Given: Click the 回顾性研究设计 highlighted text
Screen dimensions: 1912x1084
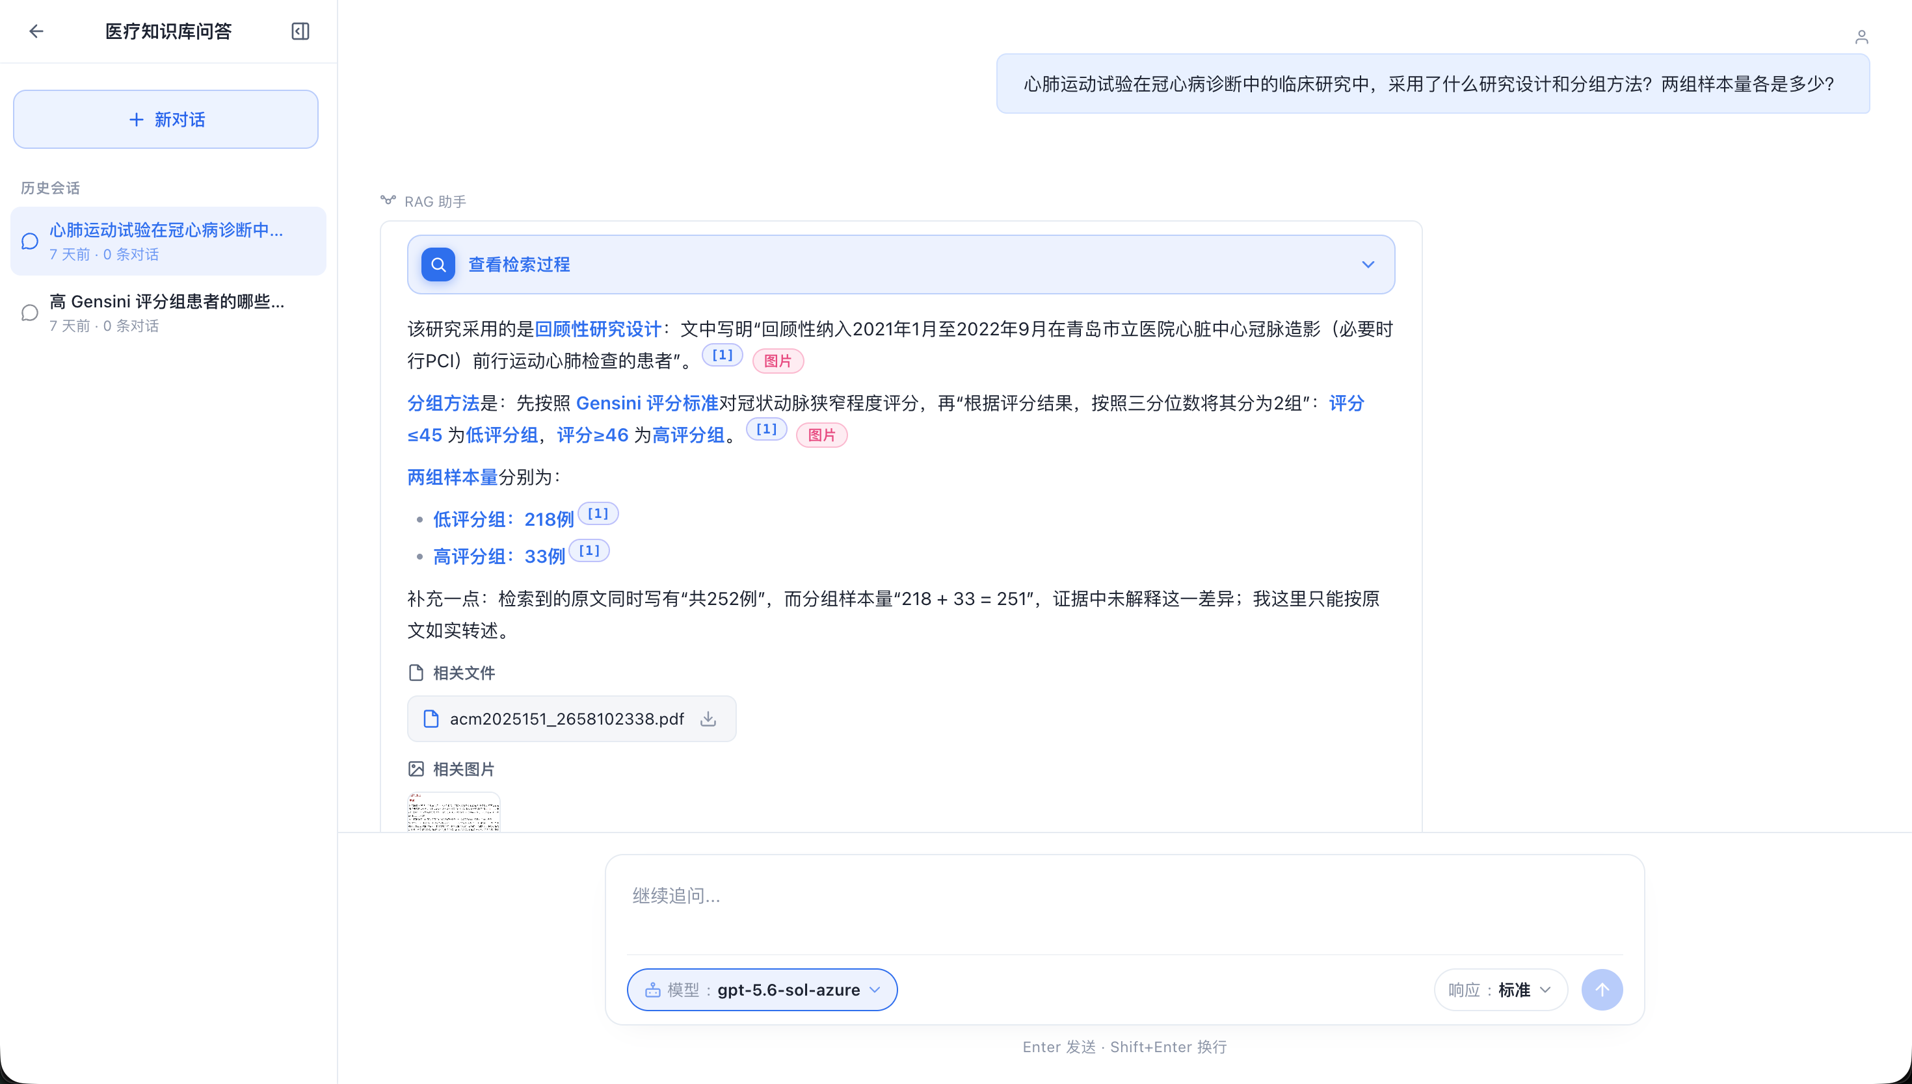Looking at the screenshot, I should (x=598, y=329).
